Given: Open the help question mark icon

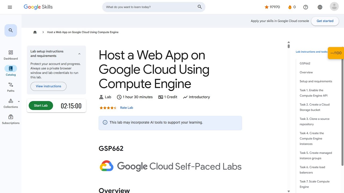Looking at the screenshot, I should point(306,7).
